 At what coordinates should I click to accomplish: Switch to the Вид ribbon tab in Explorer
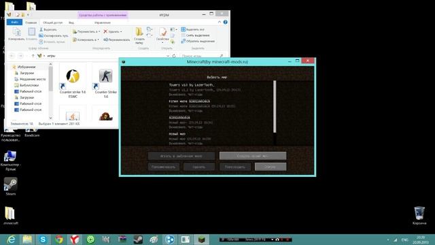[x=71, y=22]
